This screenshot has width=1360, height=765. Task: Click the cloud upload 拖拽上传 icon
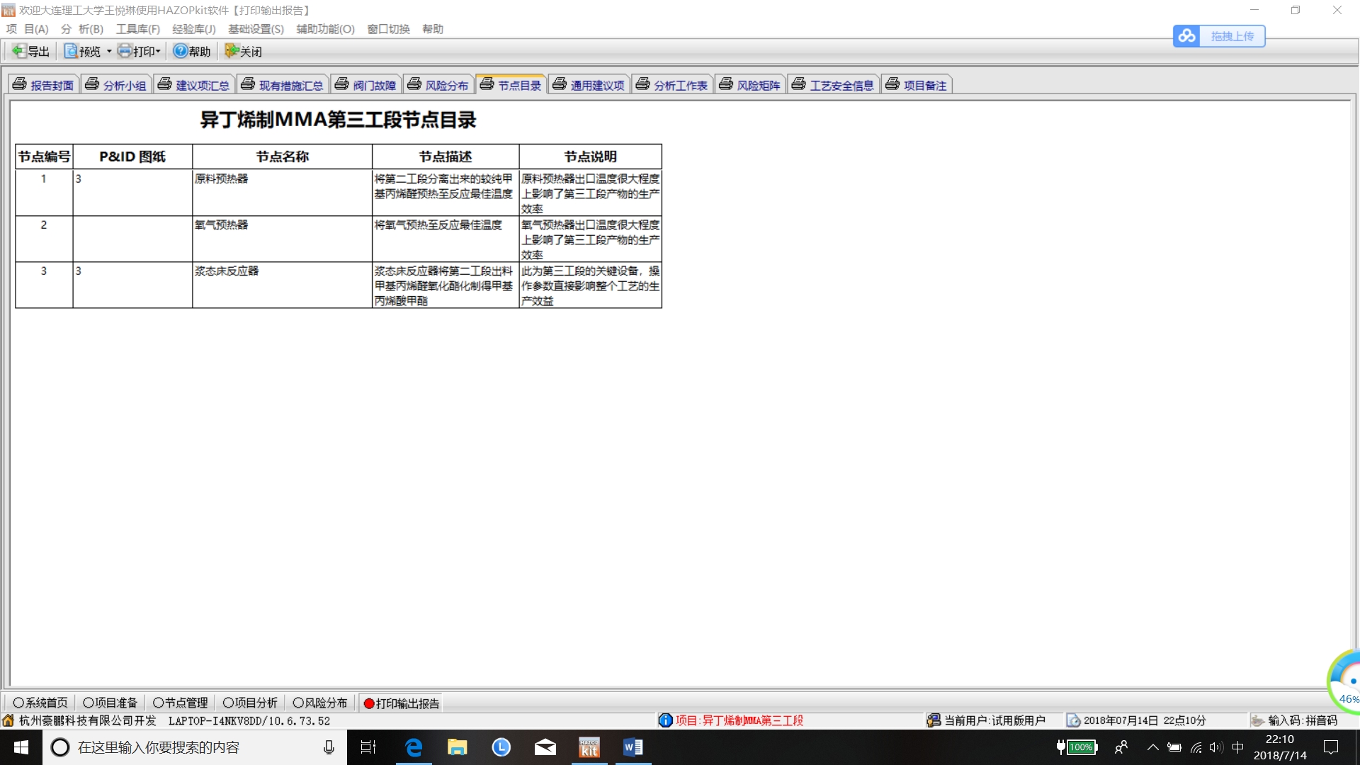coord(1187,36)
